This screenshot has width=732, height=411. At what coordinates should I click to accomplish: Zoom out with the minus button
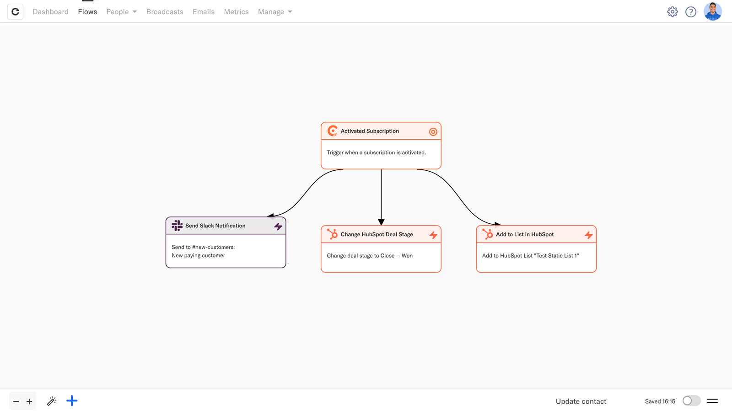[16, 401]
